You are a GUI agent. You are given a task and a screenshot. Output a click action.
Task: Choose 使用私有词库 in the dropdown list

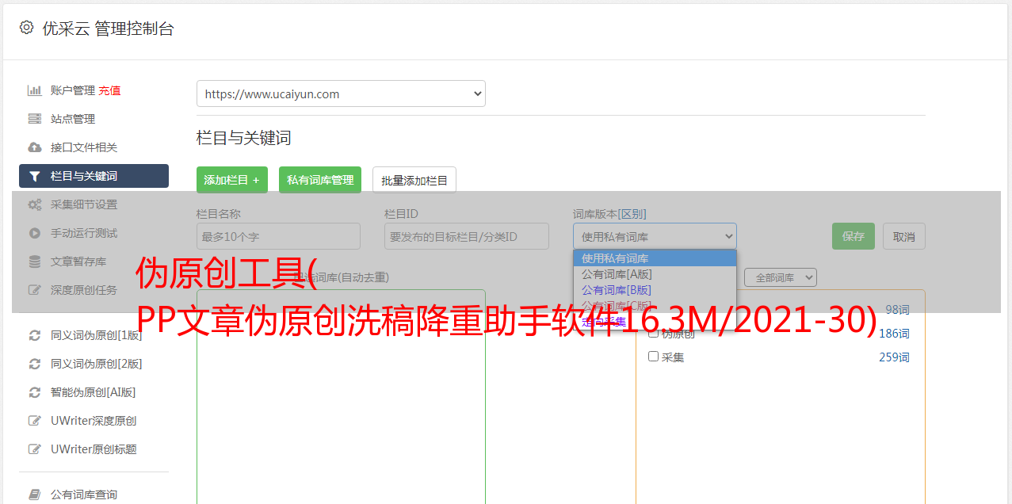[x=655, y=258]
